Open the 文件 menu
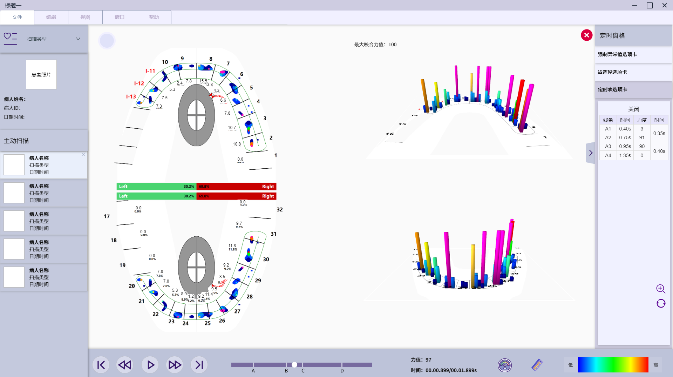The height and width of the screenshot is (377, 673). [17, 17]
